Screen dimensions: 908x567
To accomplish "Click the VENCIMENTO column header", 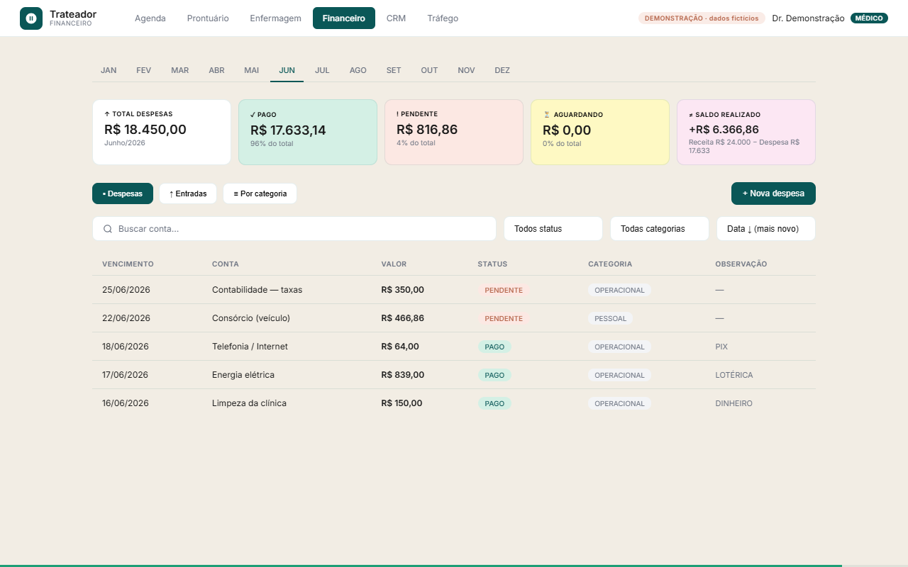I will (128, 264).
